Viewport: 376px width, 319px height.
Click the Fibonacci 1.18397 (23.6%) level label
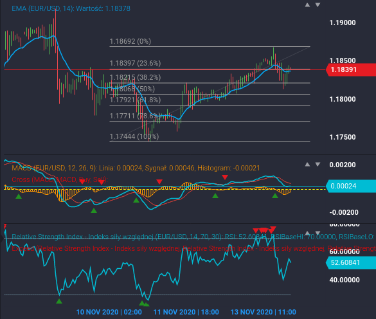tap(135, 63)
